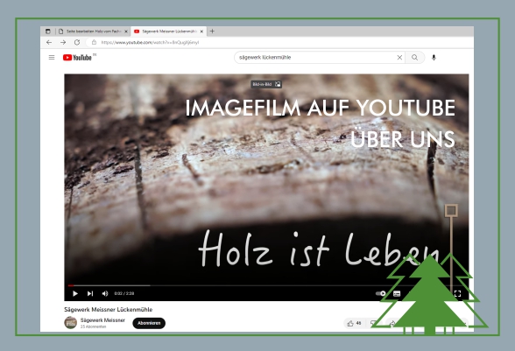This screenshot has width=515, height=351.
Task: Toggle the autoplay switch
Action: pyautogui.click(x=381, y=293)
